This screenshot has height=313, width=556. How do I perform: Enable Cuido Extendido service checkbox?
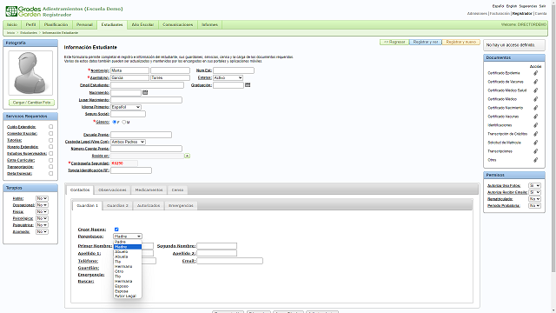[50, 127]
